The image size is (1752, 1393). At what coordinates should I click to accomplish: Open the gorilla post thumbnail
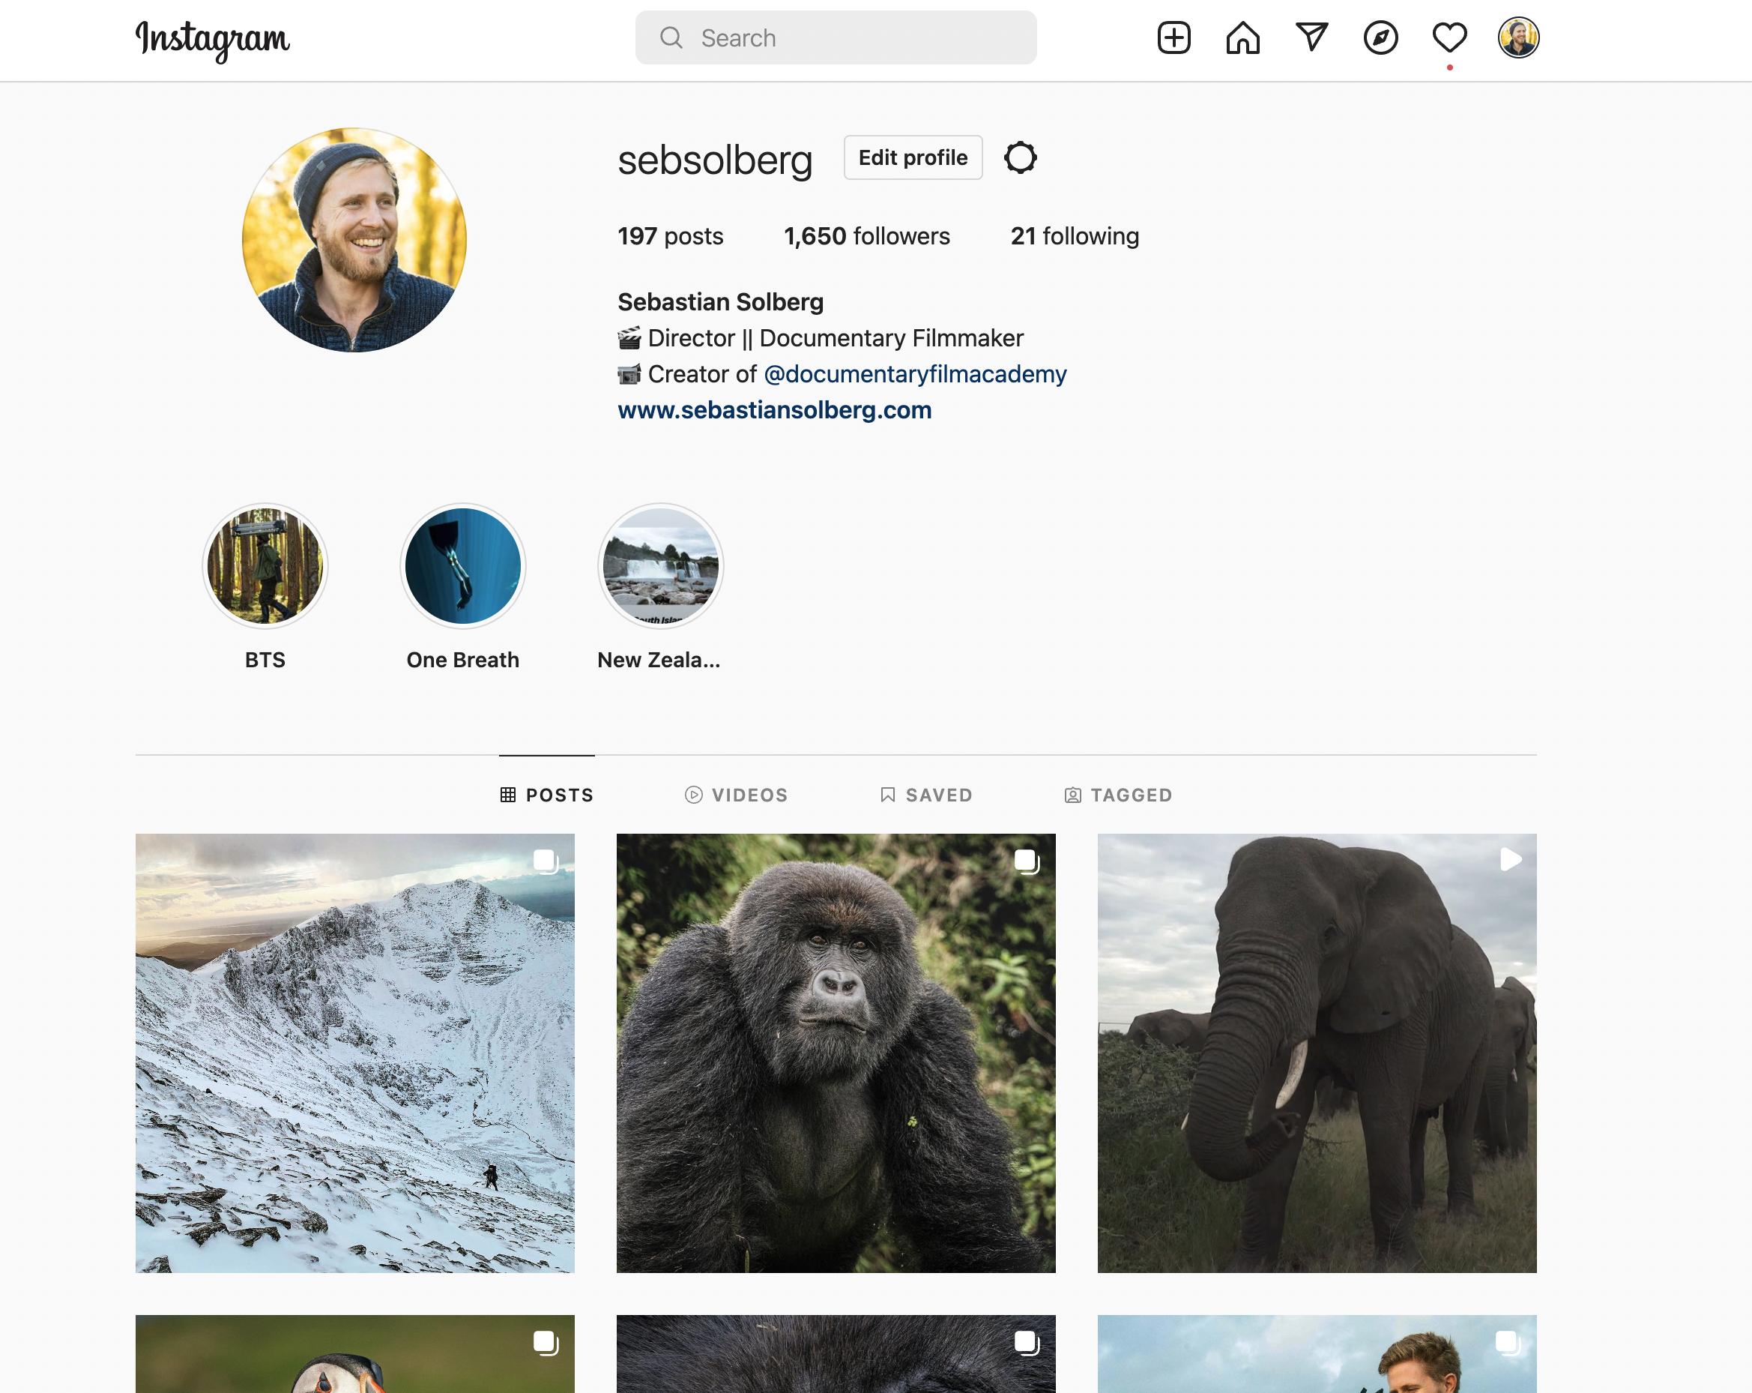[836, 1053]
